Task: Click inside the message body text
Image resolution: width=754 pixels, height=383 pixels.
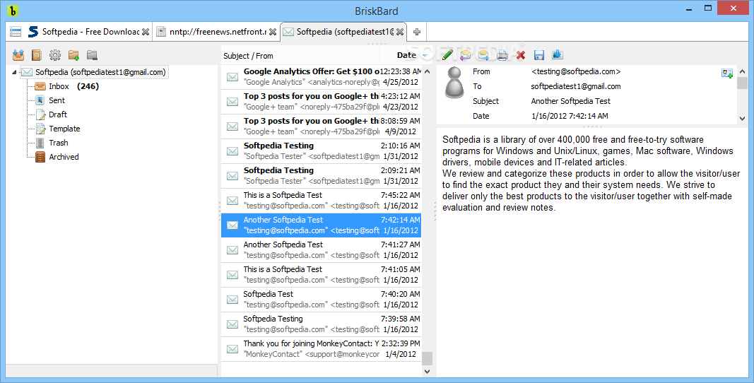Action: coord(591,174)
